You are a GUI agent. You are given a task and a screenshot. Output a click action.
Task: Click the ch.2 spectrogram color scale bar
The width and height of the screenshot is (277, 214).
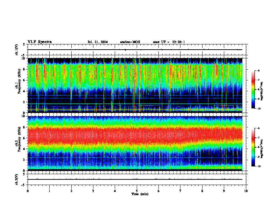(x=253, y=147)
